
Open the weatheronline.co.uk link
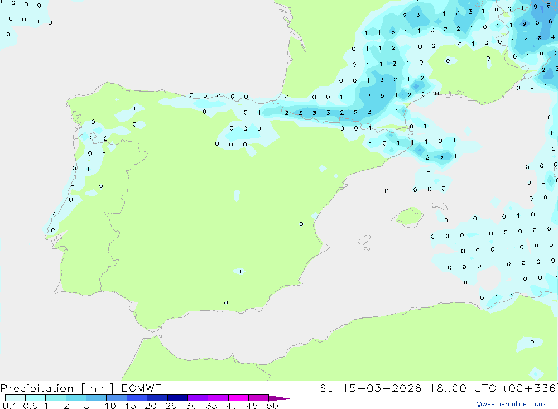511,404
